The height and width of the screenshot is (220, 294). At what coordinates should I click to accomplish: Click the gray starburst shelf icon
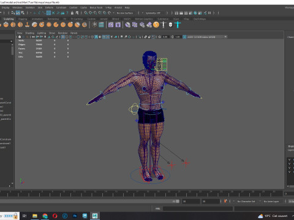[x=94, y=25]
